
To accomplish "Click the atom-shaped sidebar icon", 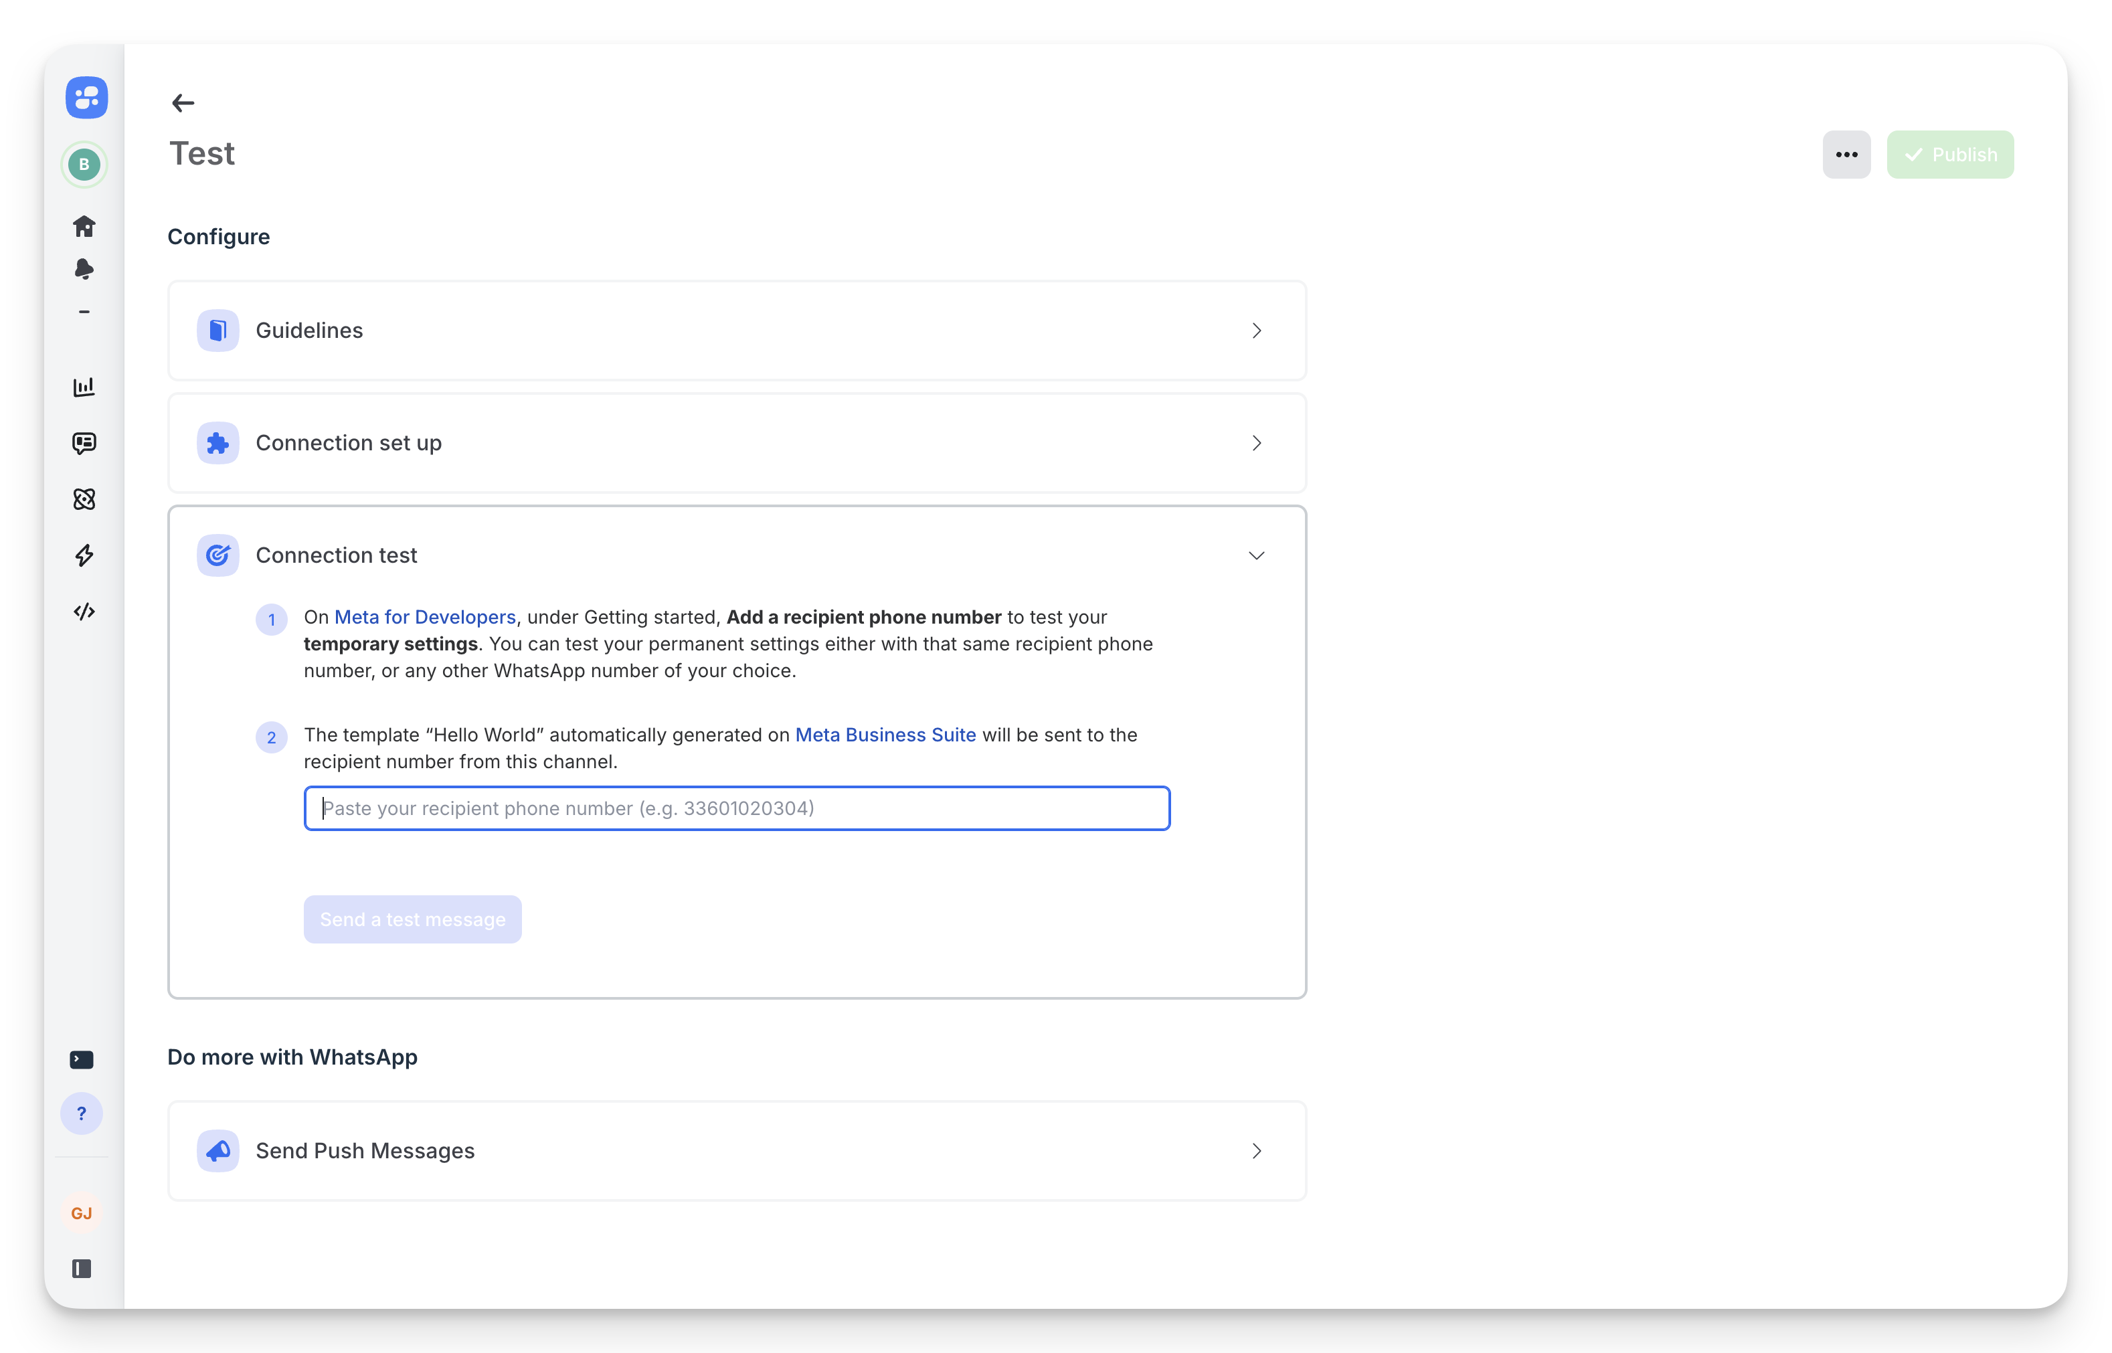I will (x=84, y=499).
